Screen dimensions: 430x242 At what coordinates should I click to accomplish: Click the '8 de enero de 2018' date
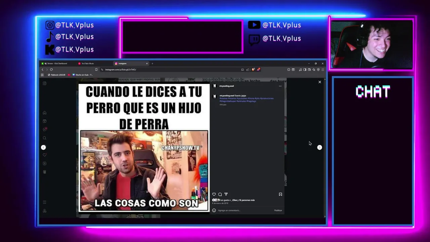pyautogui.click(x=220, y=203)
